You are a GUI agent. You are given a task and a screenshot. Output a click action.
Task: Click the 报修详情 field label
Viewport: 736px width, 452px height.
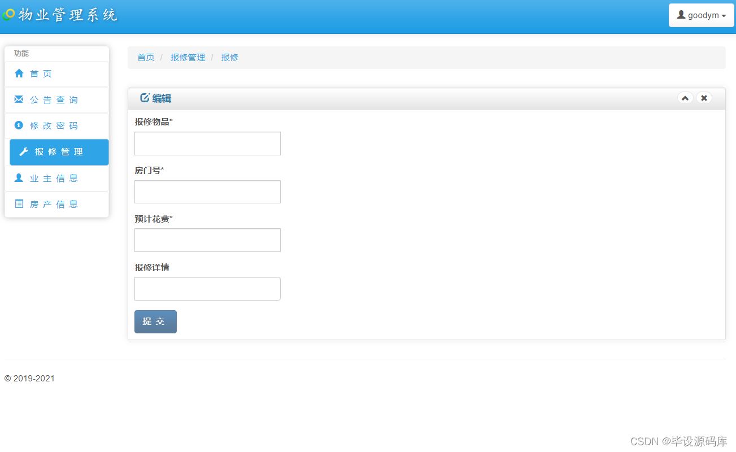point(152,267)
